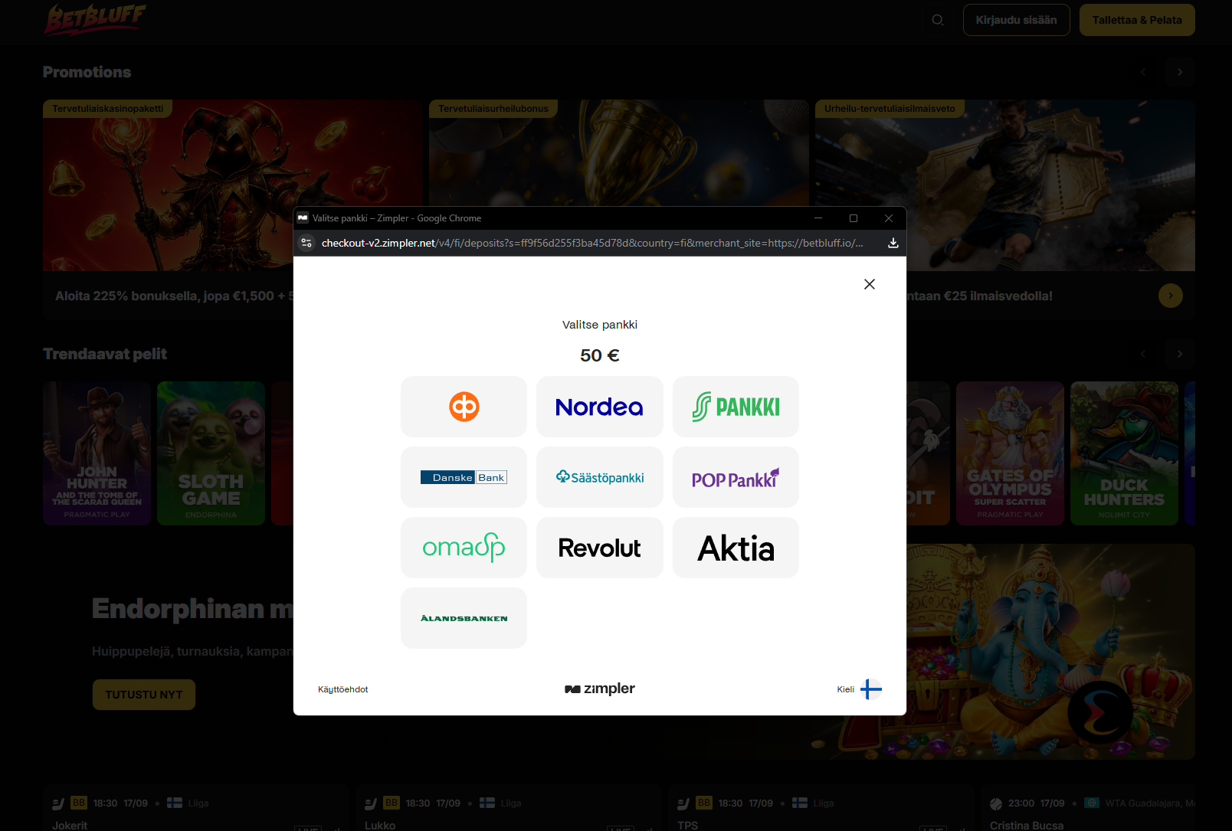Click Kirjaudu sisään login button
This screenshot has width=1232, height=831.
pyautogui.click(x=1016, y=20)
